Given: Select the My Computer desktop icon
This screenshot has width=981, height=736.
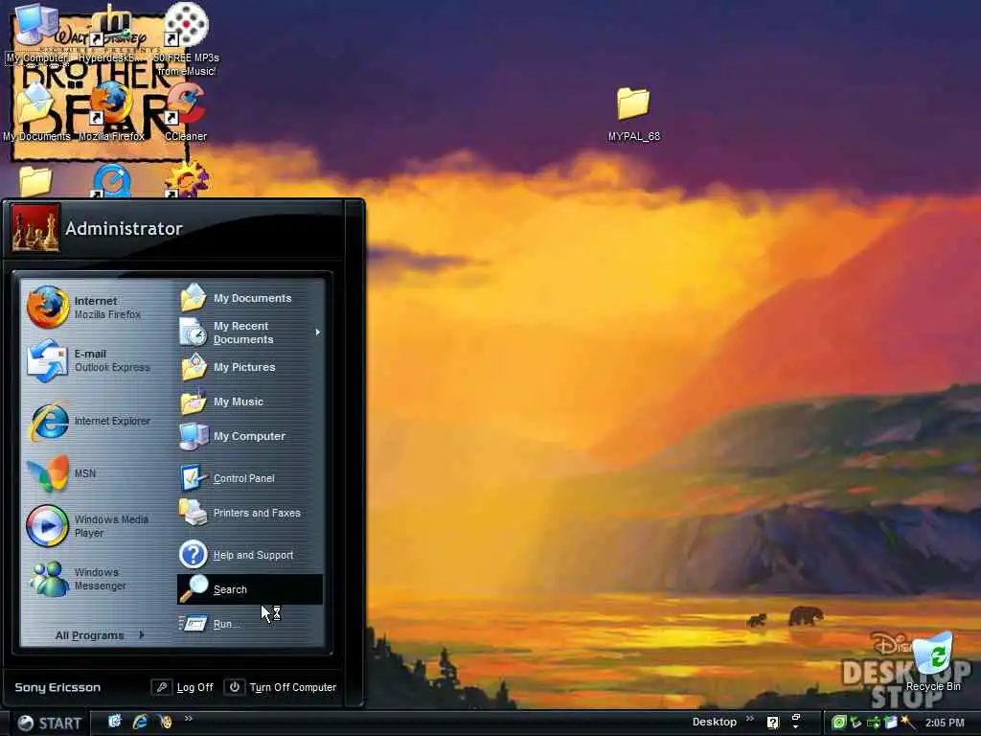Looking at the screenshot, I should 36,33.
